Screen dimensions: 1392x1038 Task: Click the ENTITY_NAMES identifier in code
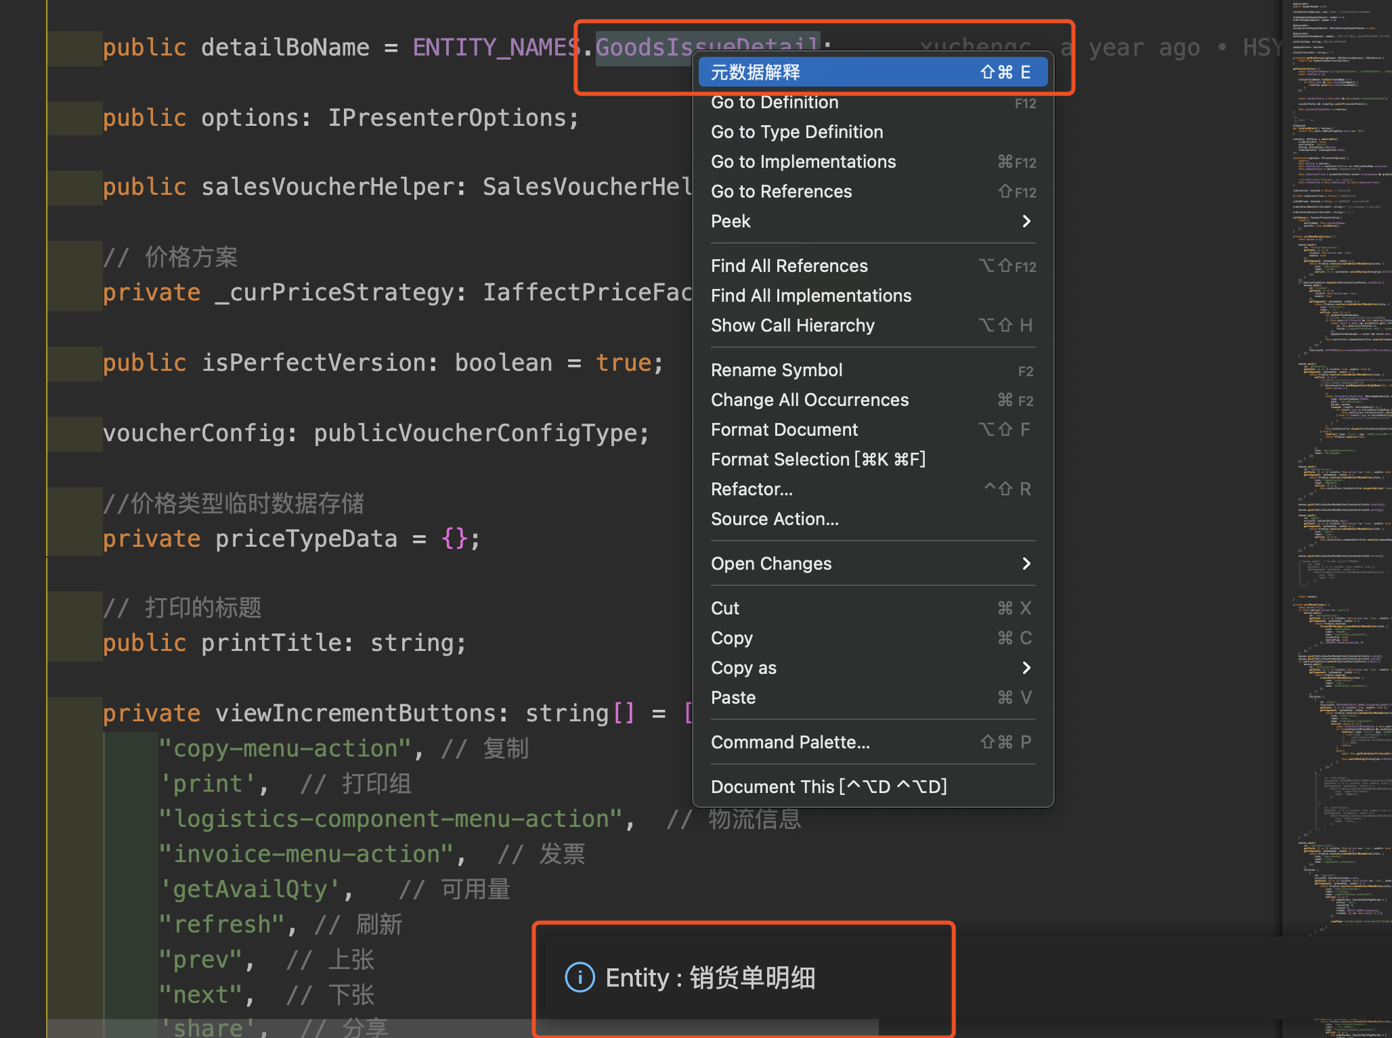[497, 47]
